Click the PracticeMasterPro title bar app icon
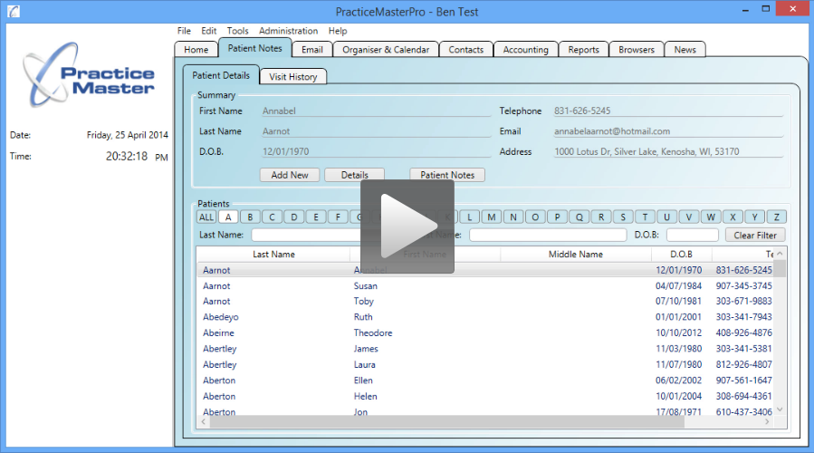The height and width of the screenshot is (453, 814). [x=14, y=11]
